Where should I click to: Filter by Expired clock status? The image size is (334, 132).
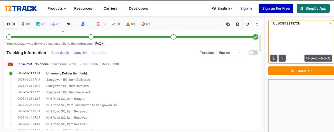tap(146, 24)
